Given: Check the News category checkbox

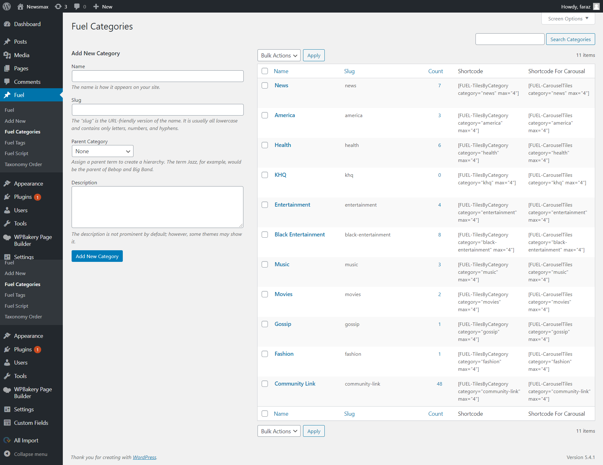Looking at the screenshot, I should tap(265, 85).
